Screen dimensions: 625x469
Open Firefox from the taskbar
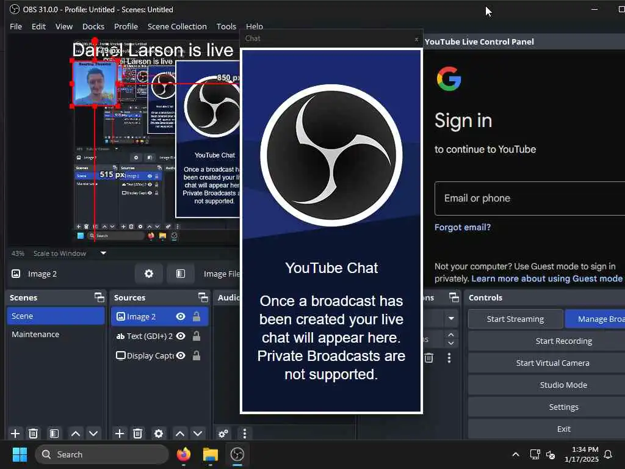tap(183, 454)
